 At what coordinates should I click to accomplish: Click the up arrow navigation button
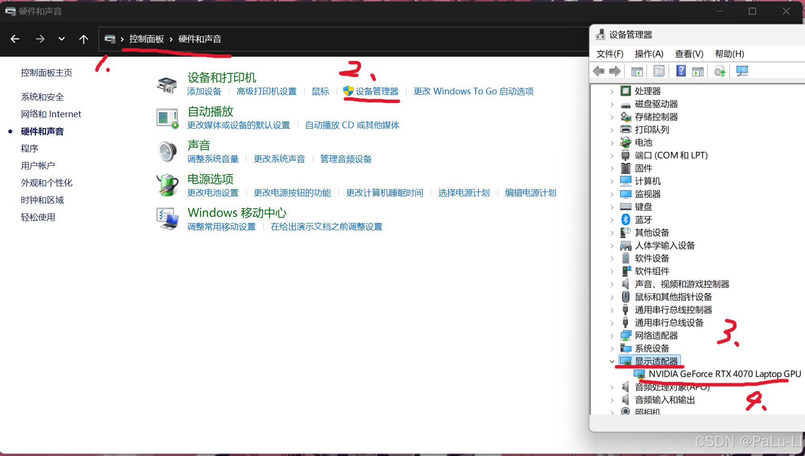[84, 39]
